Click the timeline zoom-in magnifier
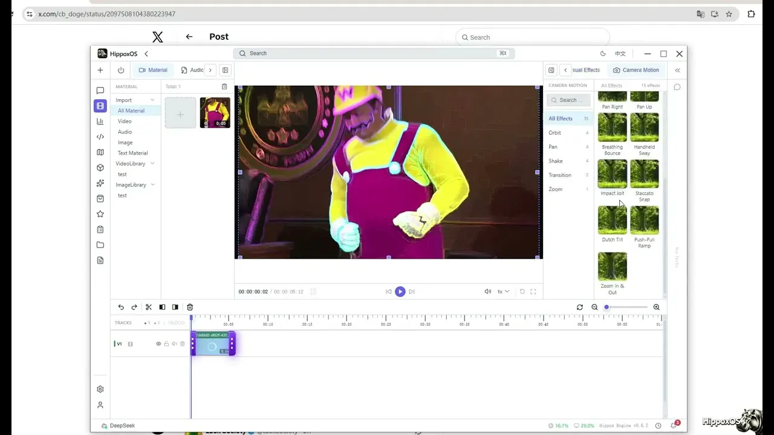Image resolution: width=774 pixels, height=435 pixels. [657, 307]
